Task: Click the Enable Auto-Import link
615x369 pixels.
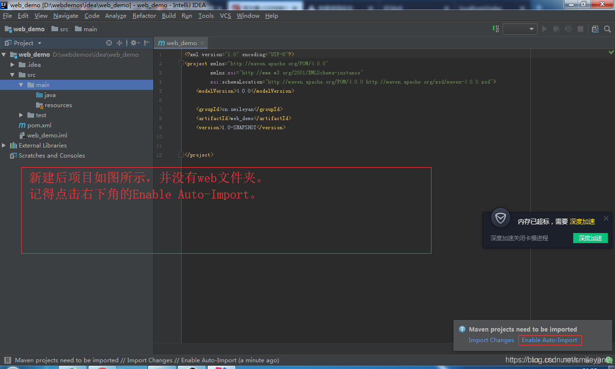Action: pyautogui.click(x=550, y=340)
